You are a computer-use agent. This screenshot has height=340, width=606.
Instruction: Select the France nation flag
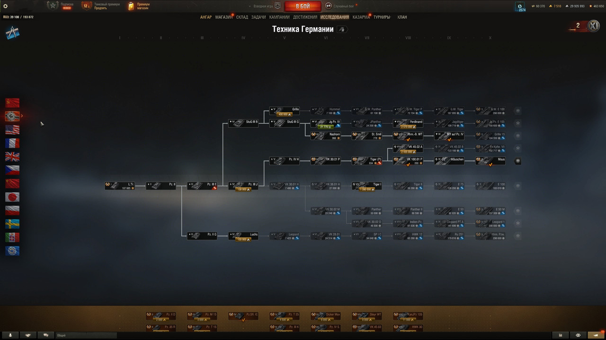(x=12, y=143)
